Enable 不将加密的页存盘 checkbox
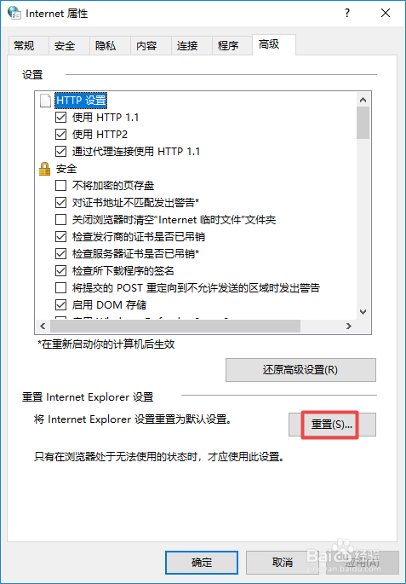This screenshot has width=406, height=584. [x=60, y=186]
